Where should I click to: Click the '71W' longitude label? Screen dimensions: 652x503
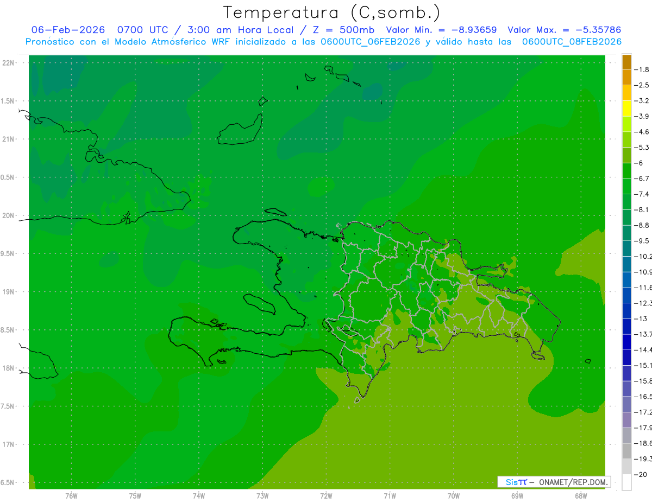point(390,495)
